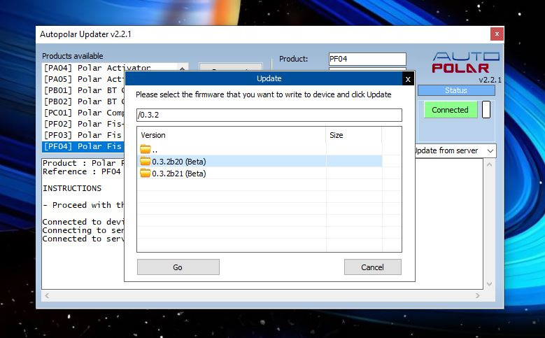Select [PA05] Polar product in list
The image size is (545, 338).
83,79
